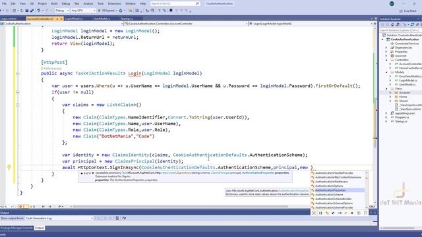
Task: Toggle the seventh IntelliSense filter icon
Action: 352,213
